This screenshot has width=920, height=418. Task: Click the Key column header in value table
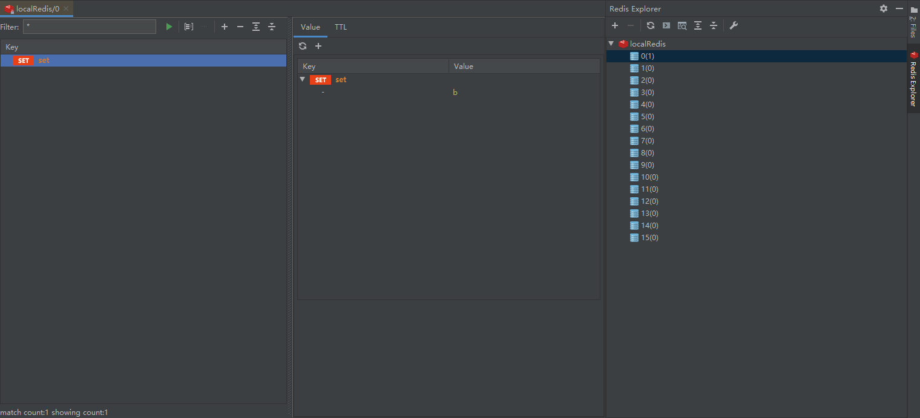pyautogui.click(x=373, y=67)
